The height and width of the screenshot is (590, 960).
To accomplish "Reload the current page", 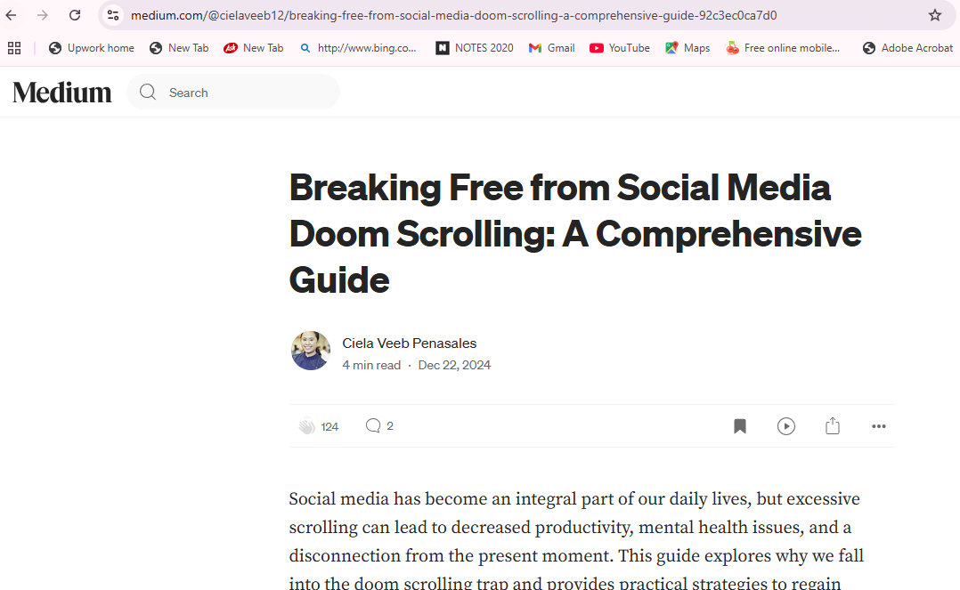I will (x=75, y=15).
